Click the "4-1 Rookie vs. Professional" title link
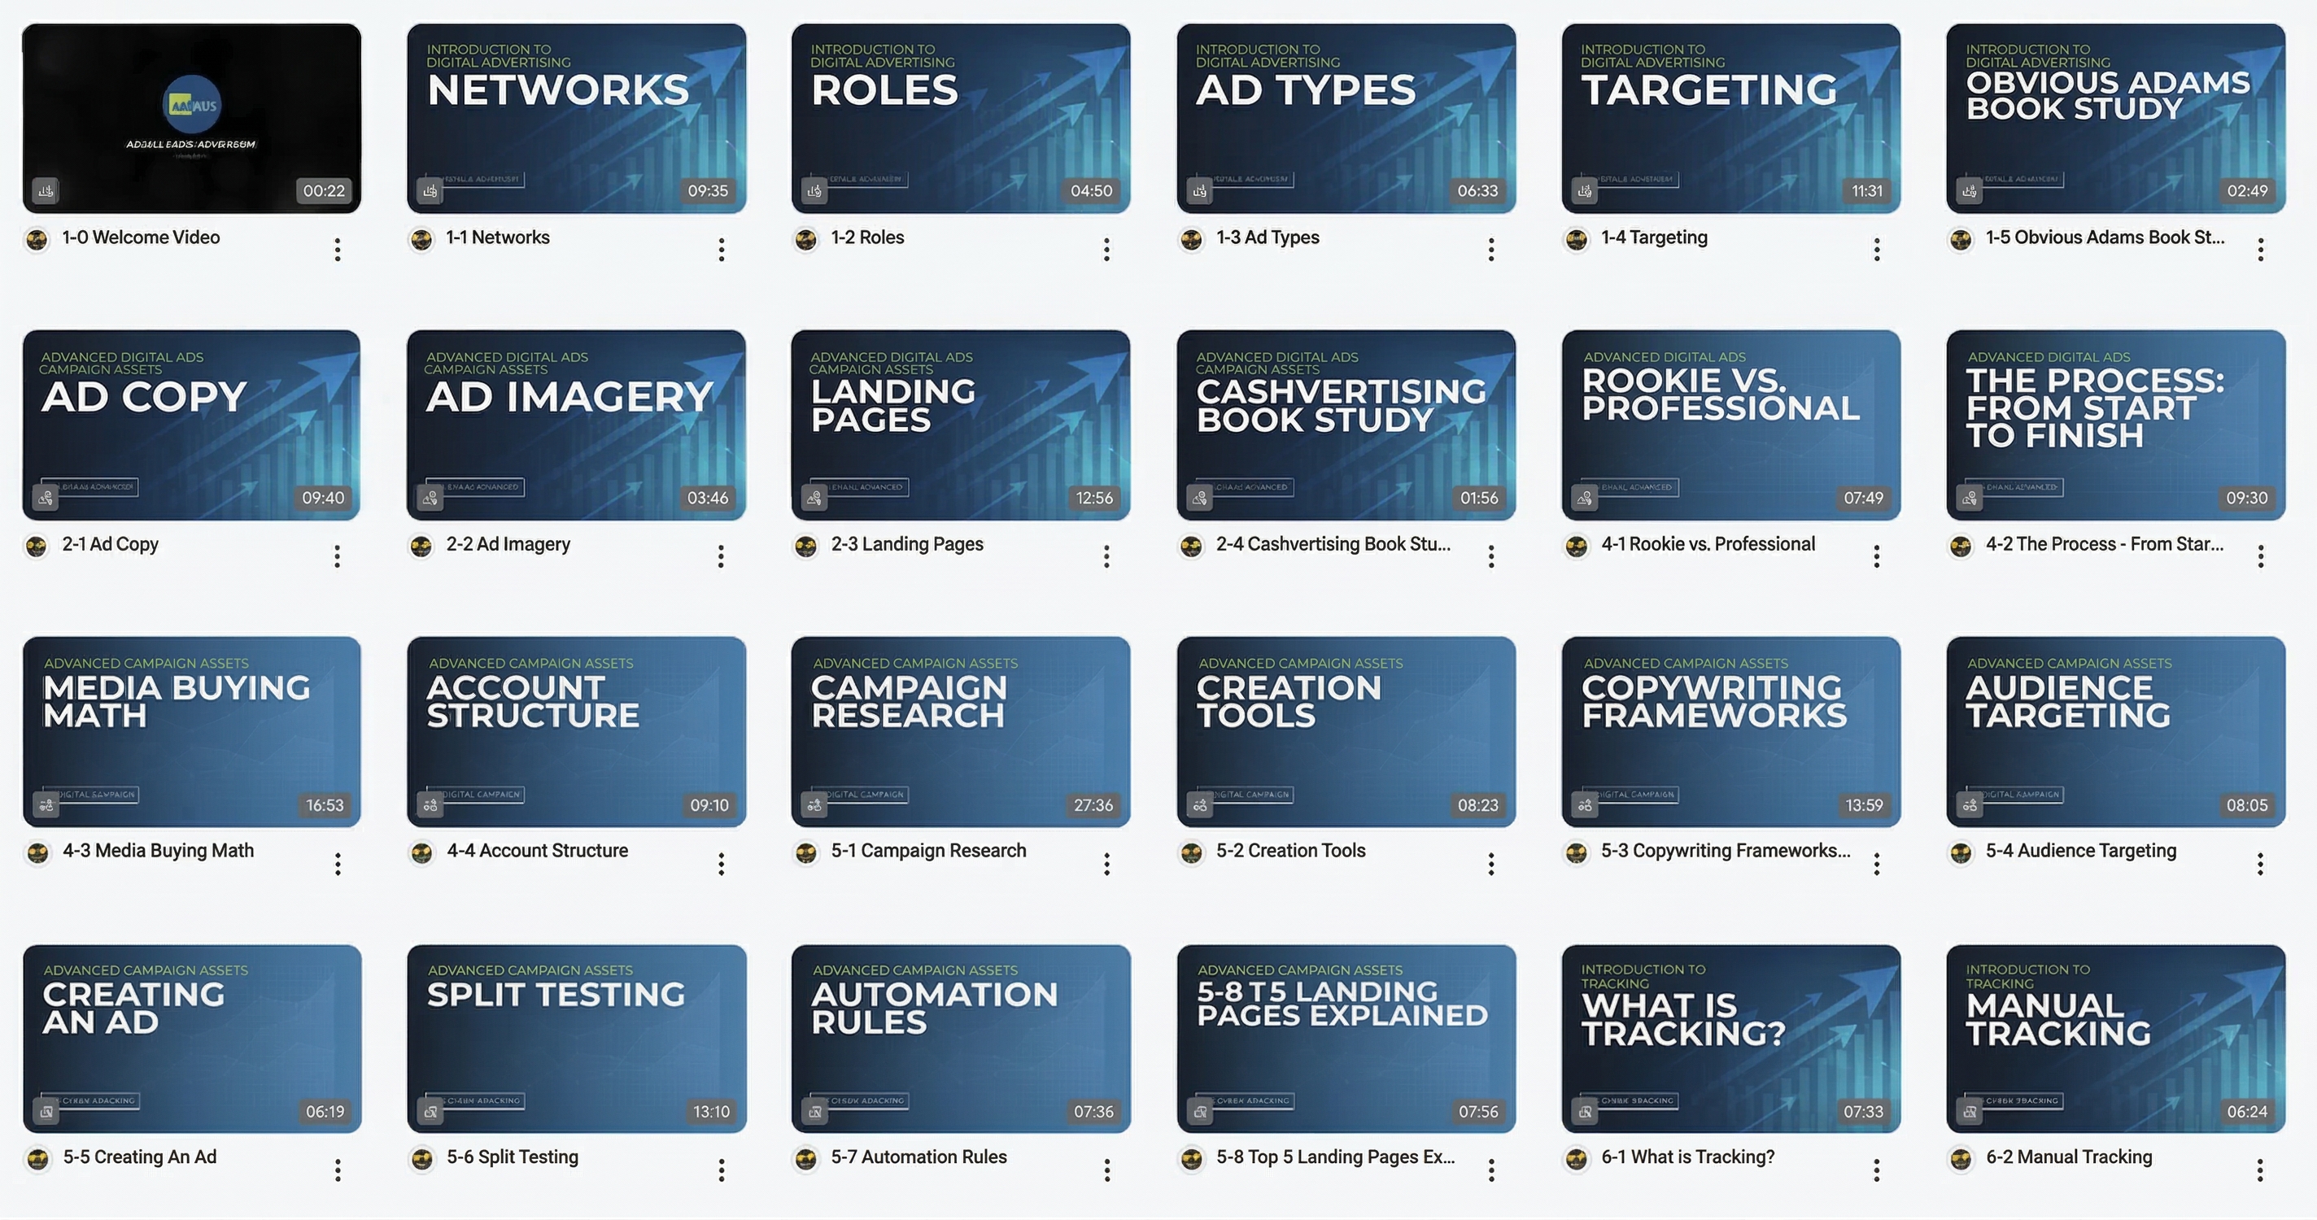Screen dimensions: 2317x1220 click(1708, 544)
